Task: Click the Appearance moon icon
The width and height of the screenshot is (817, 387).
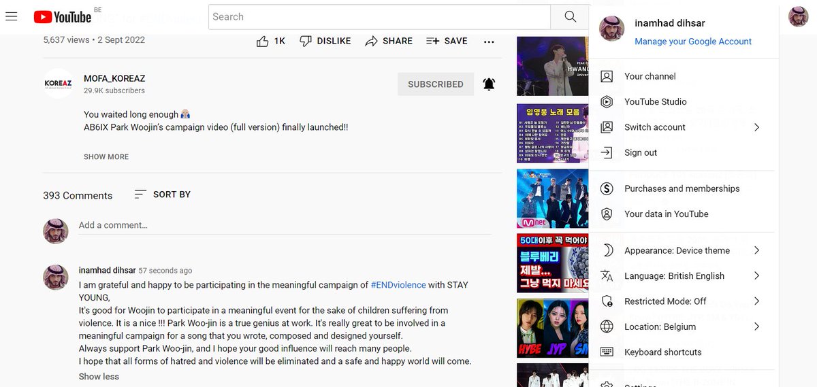Action: [607, 250]
